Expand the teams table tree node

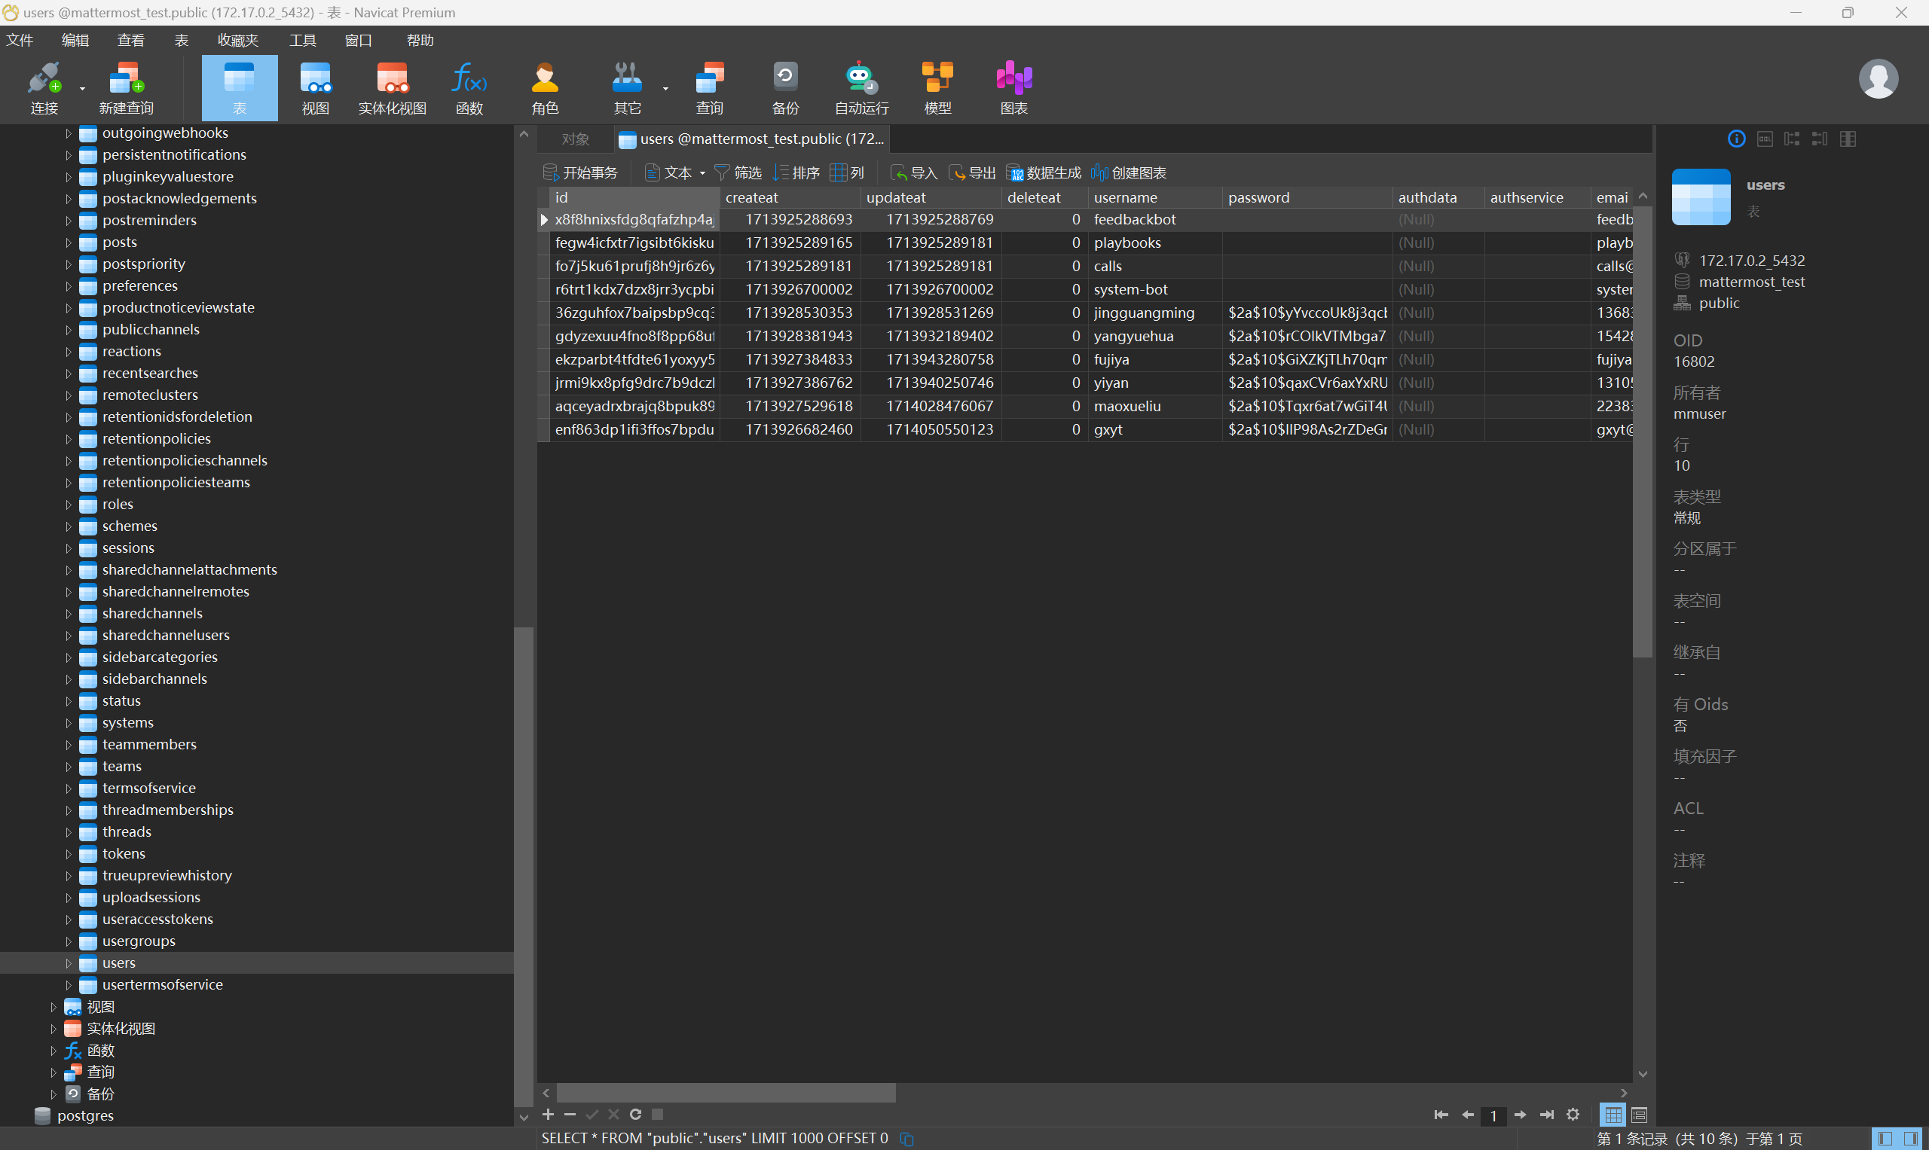coord(69,767)
